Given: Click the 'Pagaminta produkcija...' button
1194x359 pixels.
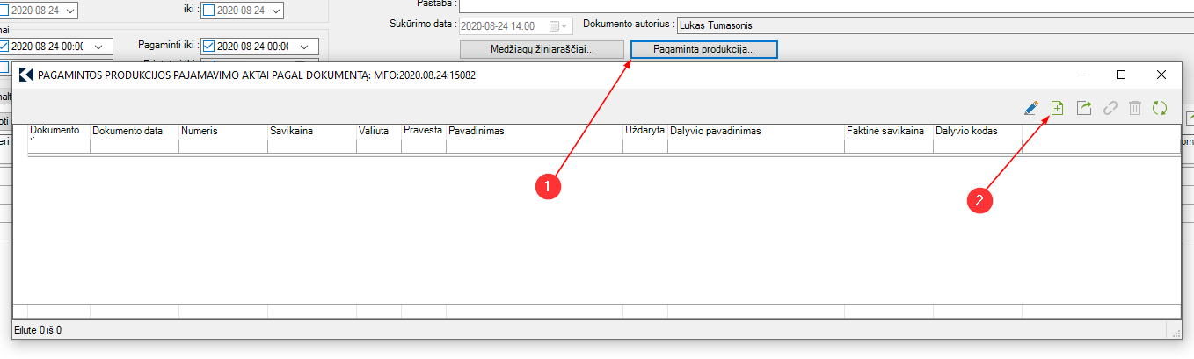Looking at the screenshot, I should click(x=704, y=49).
